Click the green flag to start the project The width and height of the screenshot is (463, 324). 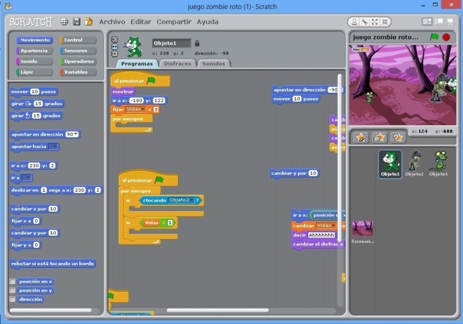click(x=434, y=37)
